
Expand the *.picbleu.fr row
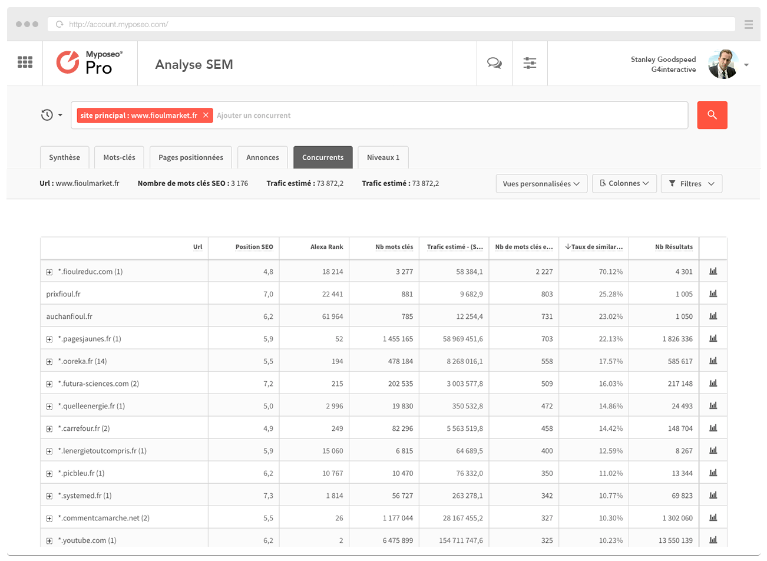49,474
